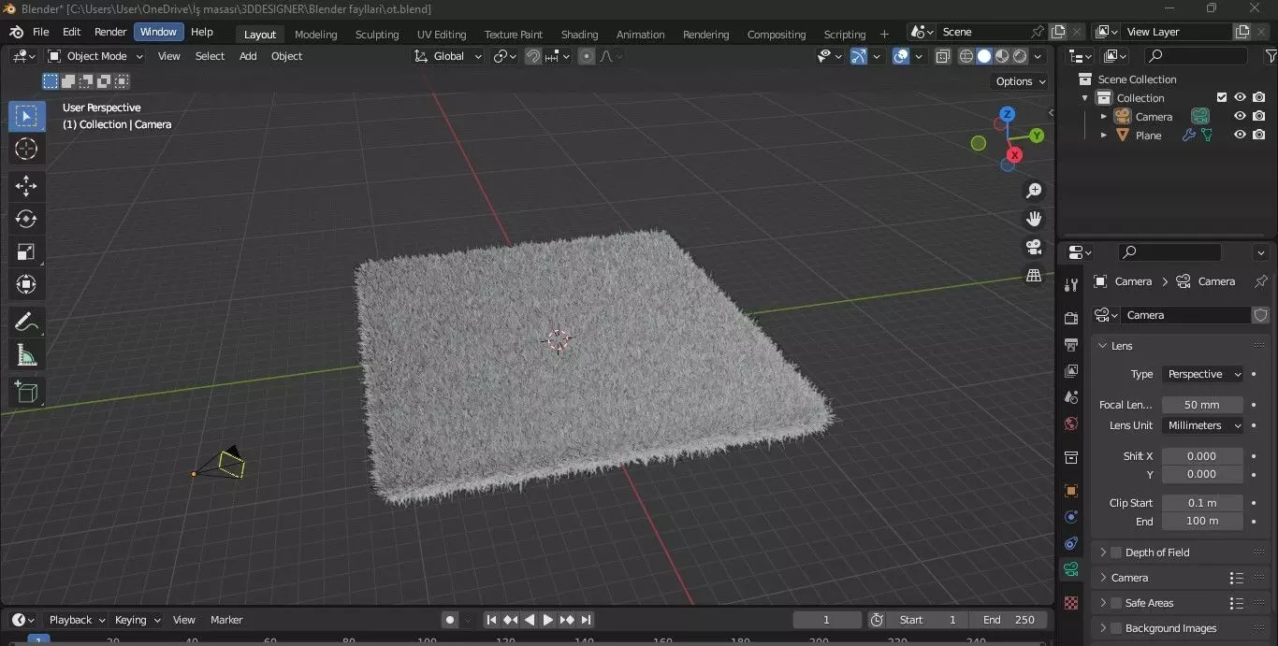Toggle Collection exclude checkbox in outliner

tap(1221, 97)
